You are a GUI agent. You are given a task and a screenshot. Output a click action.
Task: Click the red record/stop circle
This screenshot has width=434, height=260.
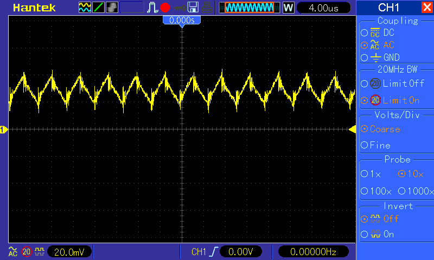click(165, 8)
